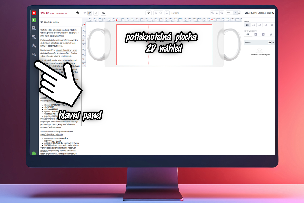This screenshot has width=304, height=203.
Task: Redo the last step
Action: point(161,13)
